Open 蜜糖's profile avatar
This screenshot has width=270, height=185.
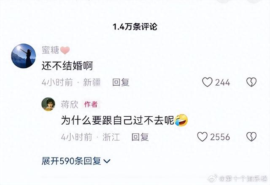tap(24, 56)
